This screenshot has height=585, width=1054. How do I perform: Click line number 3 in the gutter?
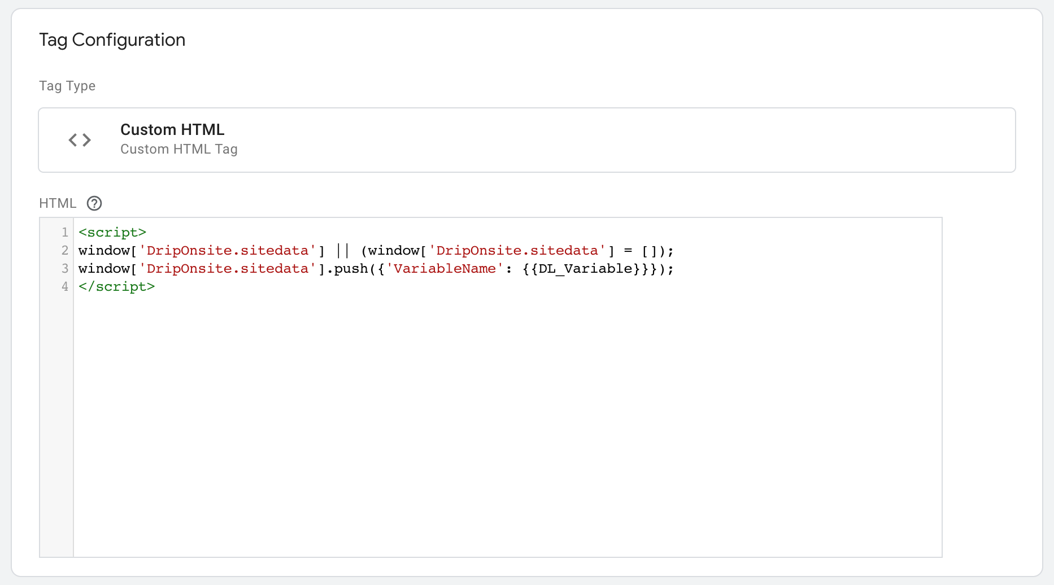[65, 268]
